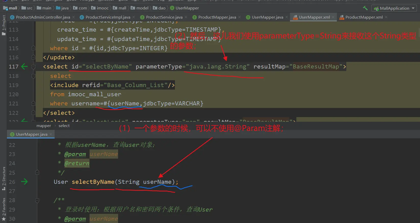The image size is (420, 223).
Task: Select the ProductMapper.java editor tab
Action: 217,17
